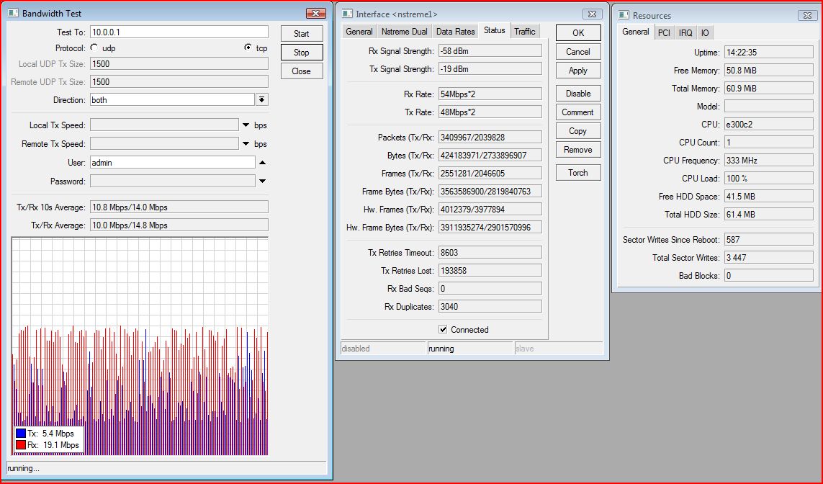Image resolution: width=823 pixels, height=484 pixels.
Task: Switch to the Data Rates tab
Action: pyautogui.click(x=455, y=32)
